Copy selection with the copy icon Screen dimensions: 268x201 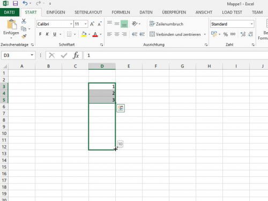point(24,28)
